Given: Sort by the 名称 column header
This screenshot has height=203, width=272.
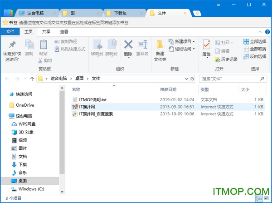Looking at the screenshot, I should click(76, 89).
